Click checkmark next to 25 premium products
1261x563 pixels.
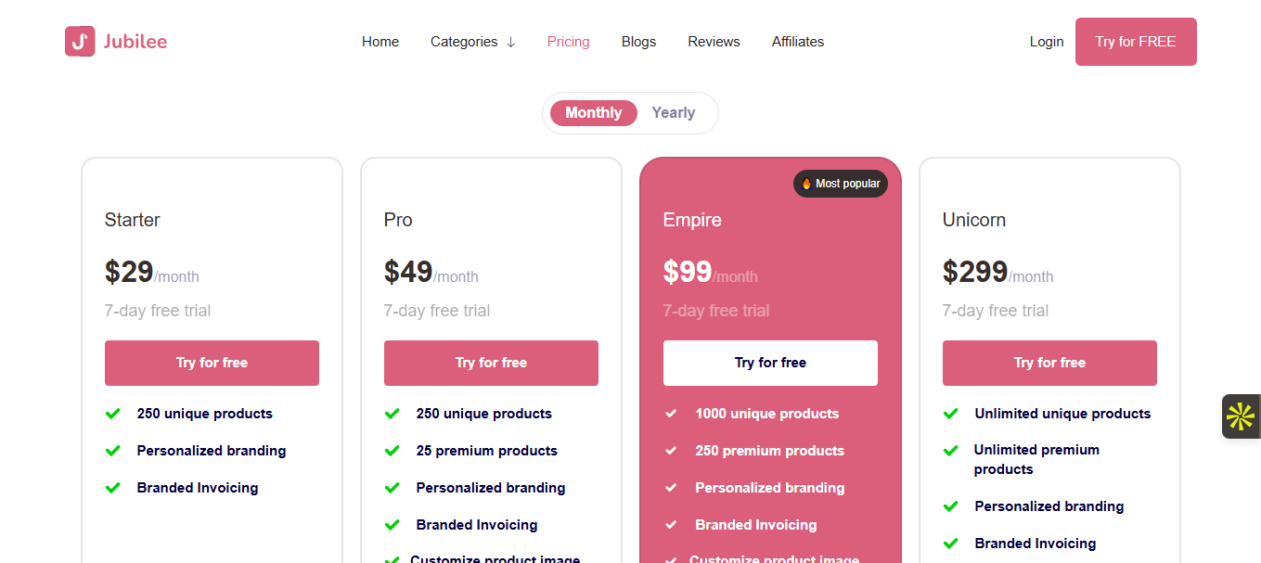click(x=392, y=451)
